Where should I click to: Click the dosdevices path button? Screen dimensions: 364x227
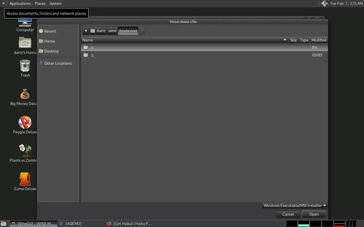point(128,31)
